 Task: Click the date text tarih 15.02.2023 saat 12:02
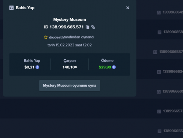(x=70, y=45)
